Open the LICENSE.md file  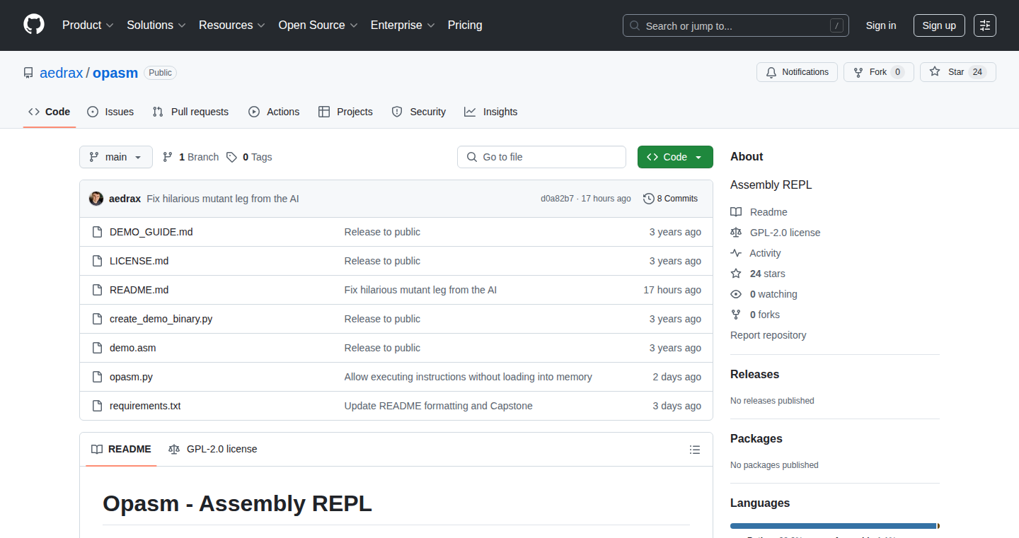click(x=139, y=261)
